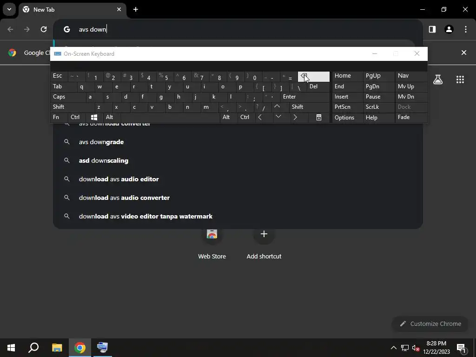
Task: Open Chrome side panel icon
Action: tap(432, 29)
